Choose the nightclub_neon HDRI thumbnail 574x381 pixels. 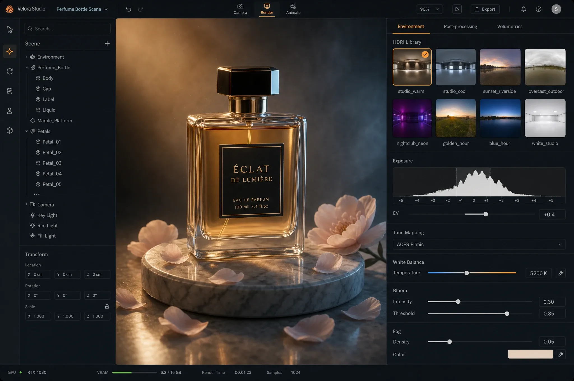(412, 118)
